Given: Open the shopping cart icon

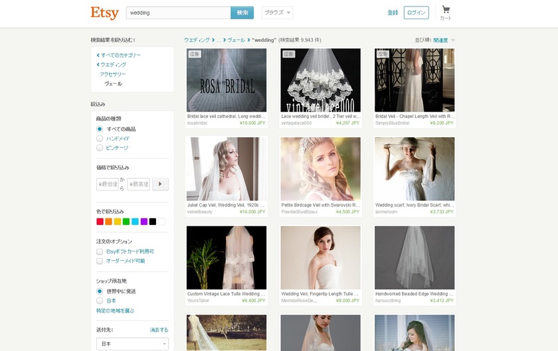Looking at the screenshot, I should click(446, 9).
